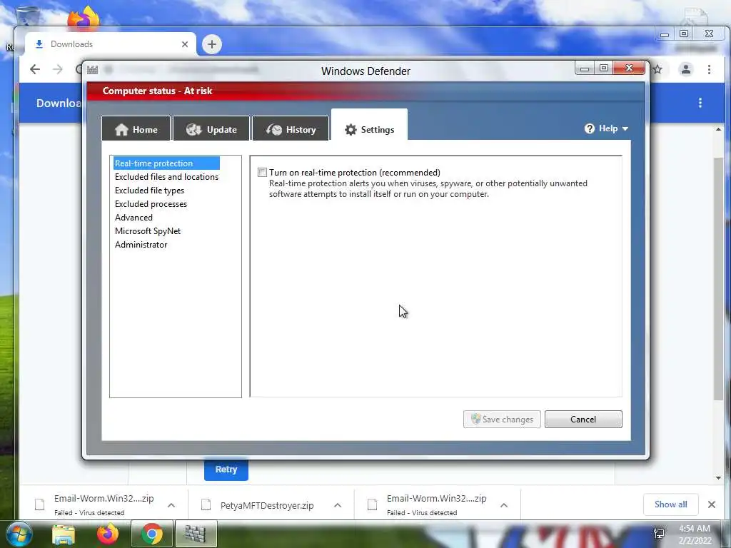Click the download arrow icon on Chrome tab
The image size is (731, 548).
(39, 44)
